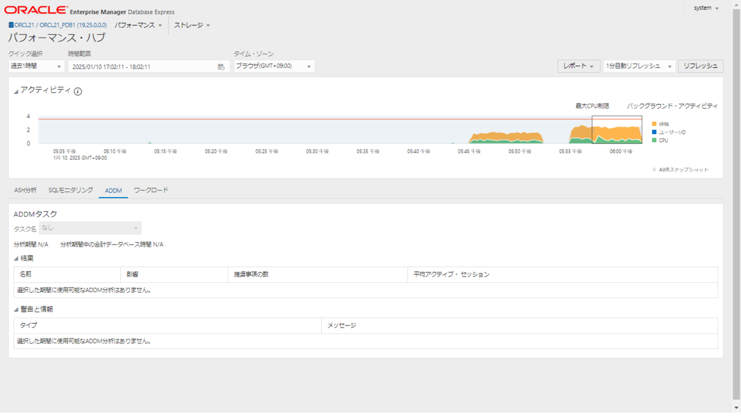This screenshot has width=741, height=417.
Task: Click the blue ユーザーI/O legend swatch
Action: click(x=654, y=132)
